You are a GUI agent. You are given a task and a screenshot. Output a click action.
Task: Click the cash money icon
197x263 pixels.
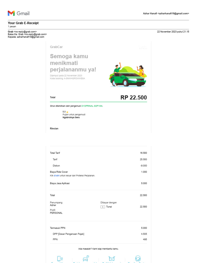pyautogui.click(x=112, y=258)
